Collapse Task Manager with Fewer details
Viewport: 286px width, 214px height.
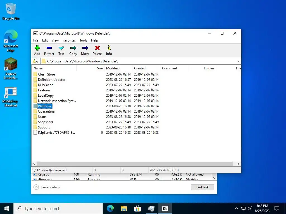click(x=47, y=187)
